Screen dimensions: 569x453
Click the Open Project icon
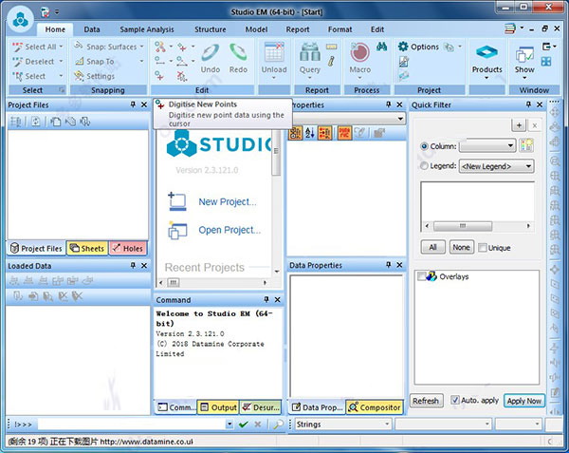177,231
